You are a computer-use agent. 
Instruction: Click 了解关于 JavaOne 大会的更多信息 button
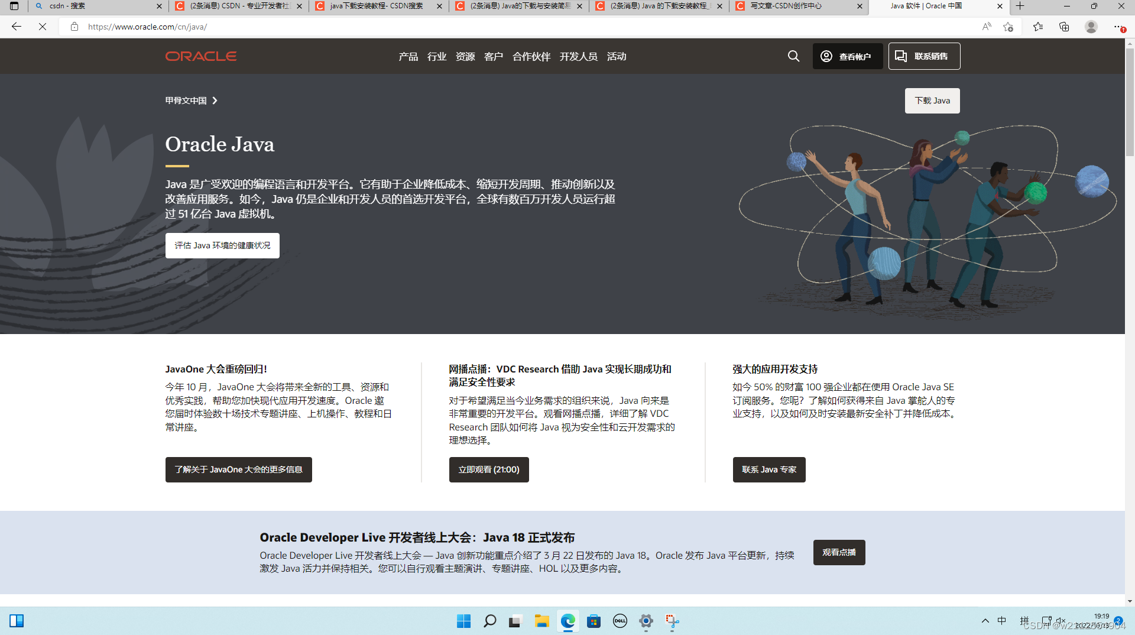click(x=238, y=469)
